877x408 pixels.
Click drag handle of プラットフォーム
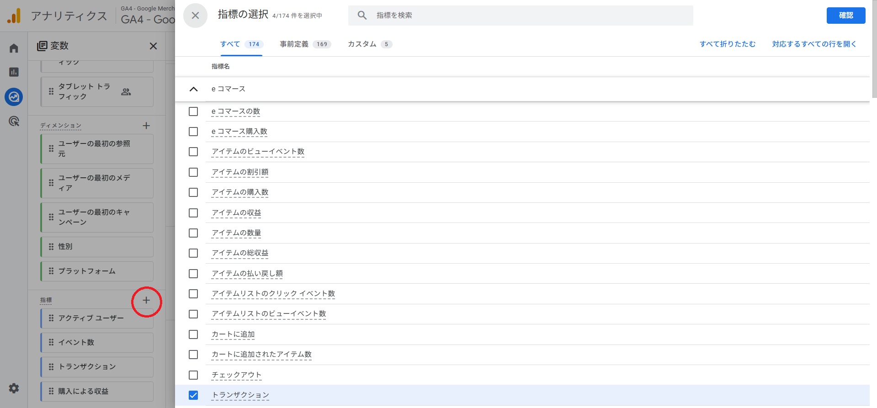tap(51, 271)
